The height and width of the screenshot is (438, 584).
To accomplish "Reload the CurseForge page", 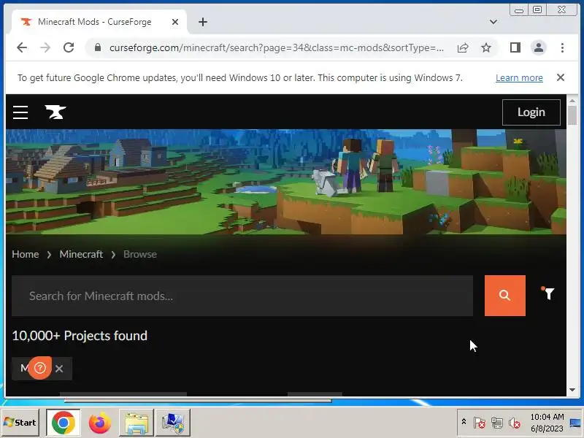I will point(69,47).
